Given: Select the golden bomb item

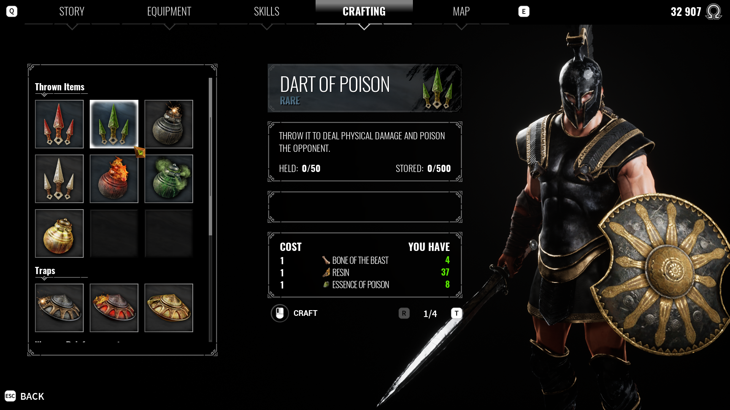Looking at the screenshot, I should [59, 233].
